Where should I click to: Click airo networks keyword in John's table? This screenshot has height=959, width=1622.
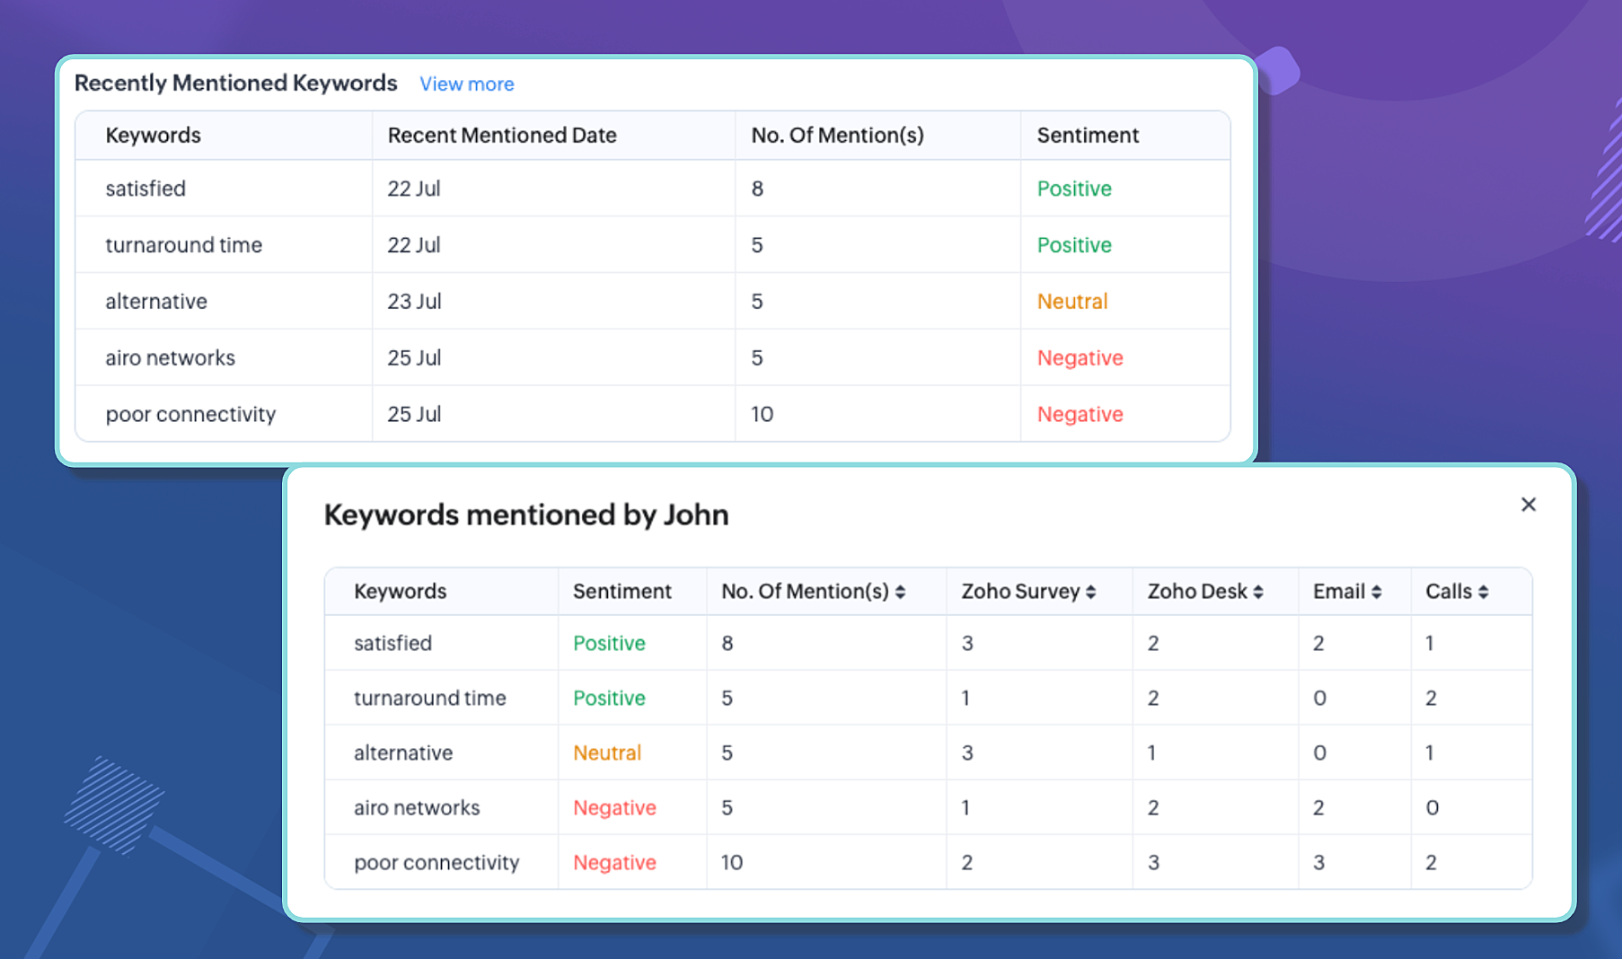(417, 807)
